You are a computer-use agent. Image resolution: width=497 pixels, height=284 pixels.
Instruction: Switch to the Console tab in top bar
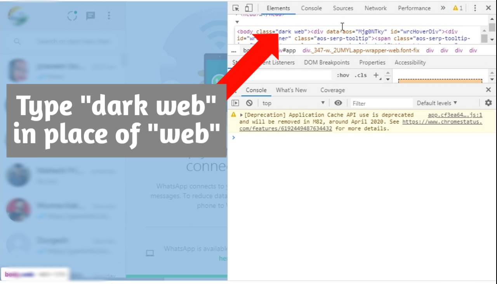311,8
